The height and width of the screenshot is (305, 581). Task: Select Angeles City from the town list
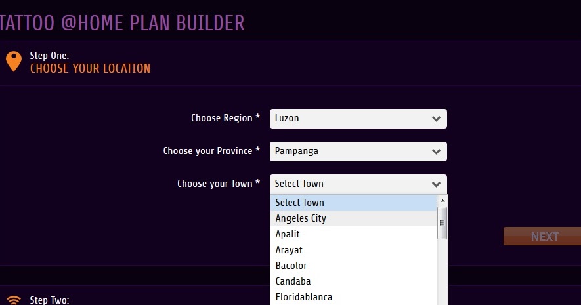[353, 218]
